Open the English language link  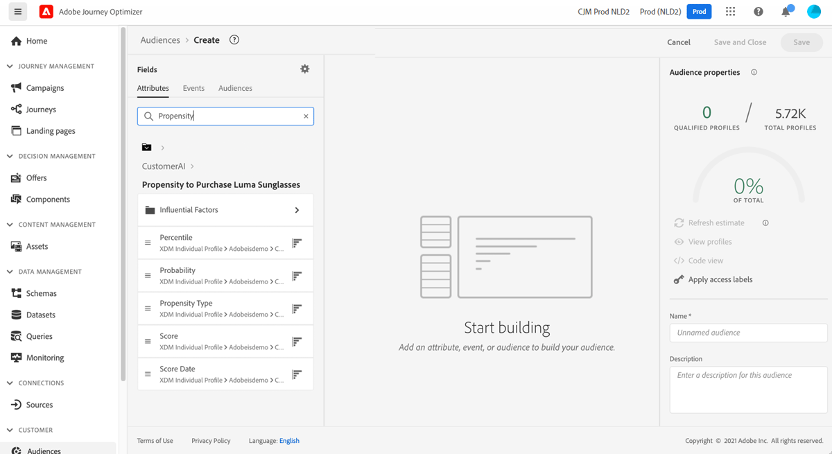(x=289, y=440)
